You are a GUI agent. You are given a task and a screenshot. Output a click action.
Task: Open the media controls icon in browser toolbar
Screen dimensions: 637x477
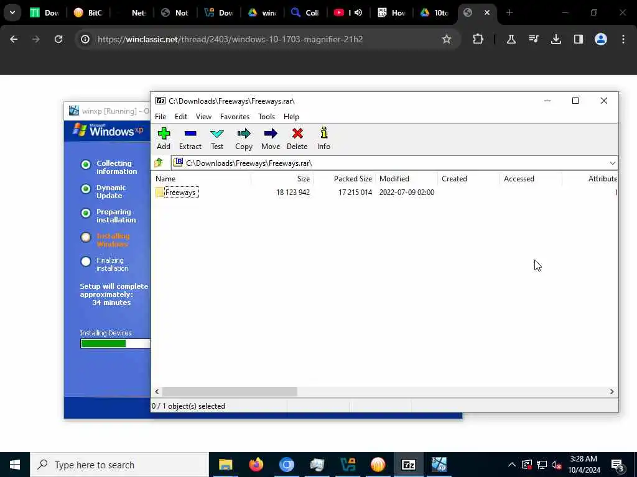533,39
